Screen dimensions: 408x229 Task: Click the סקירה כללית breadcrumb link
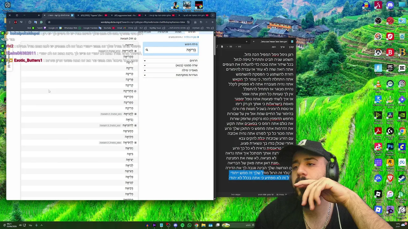click(x=191, y=37)
